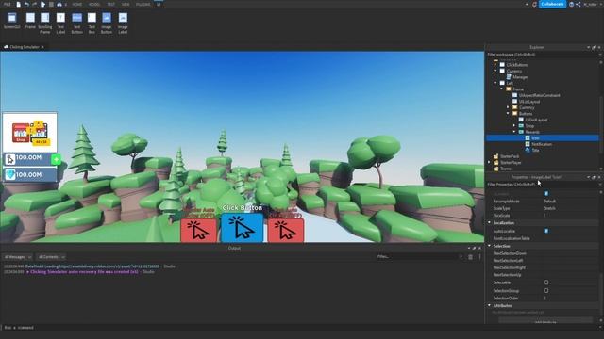The height and width of the screenshot is (339, 604).
Task: Insert a Frame element
Action: coord(30,21)
